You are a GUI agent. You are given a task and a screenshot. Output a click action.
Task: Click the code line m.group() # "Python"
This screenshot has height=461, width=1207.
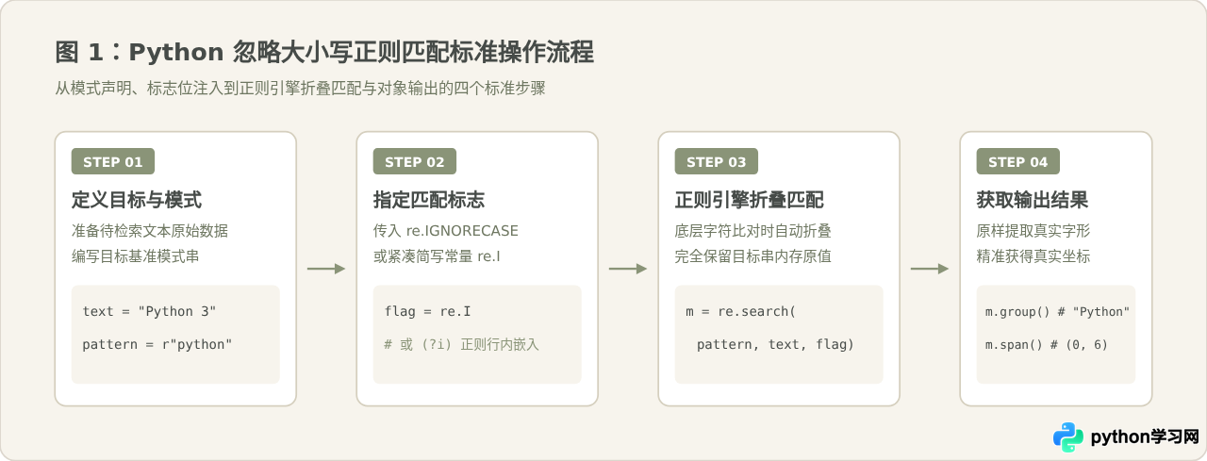1057,311
